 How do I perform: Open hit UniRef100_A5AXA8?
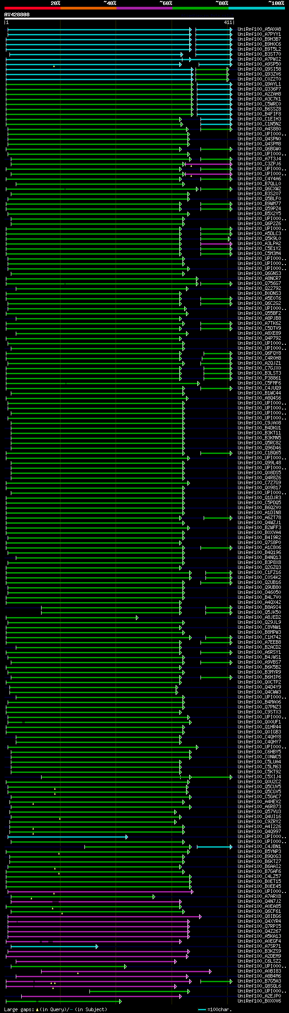tap(259, 29)
